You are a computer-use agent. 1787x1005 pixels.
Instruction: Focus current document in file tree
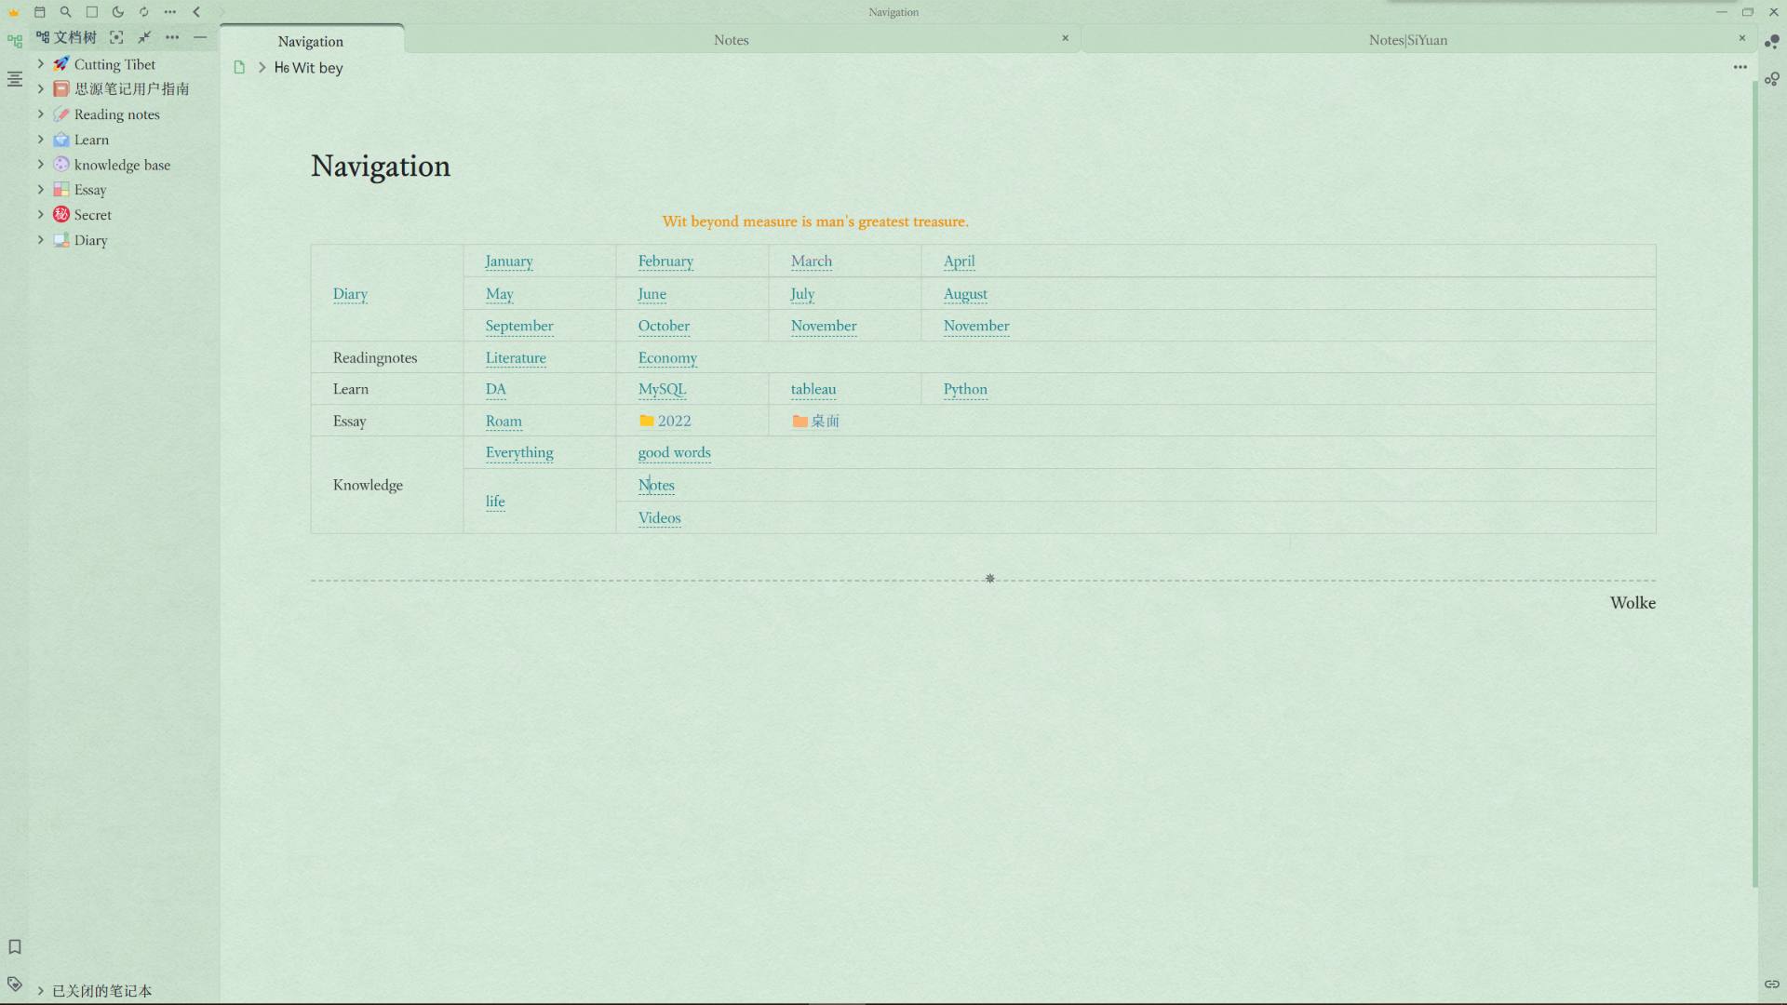[116, 37]
